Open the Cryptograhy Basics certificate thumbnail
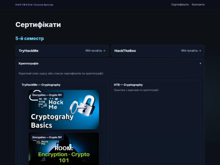220x165 pixels. 64,110
